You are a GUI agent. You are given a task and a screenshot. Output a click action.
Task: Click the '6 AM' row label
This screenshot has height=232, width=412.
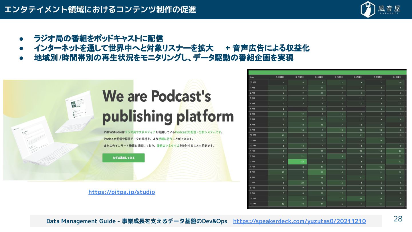point(252,114)
